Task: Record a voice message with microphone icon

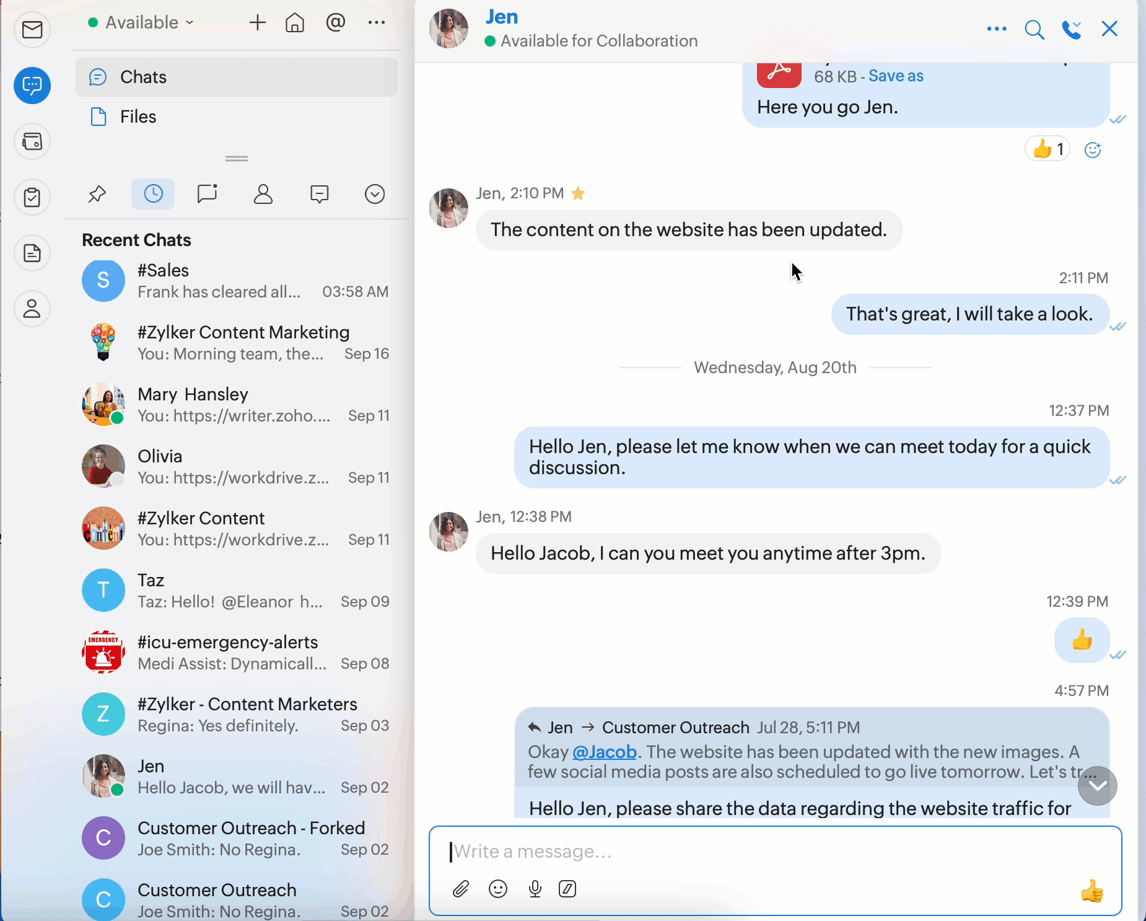Action: pos(535,889)
